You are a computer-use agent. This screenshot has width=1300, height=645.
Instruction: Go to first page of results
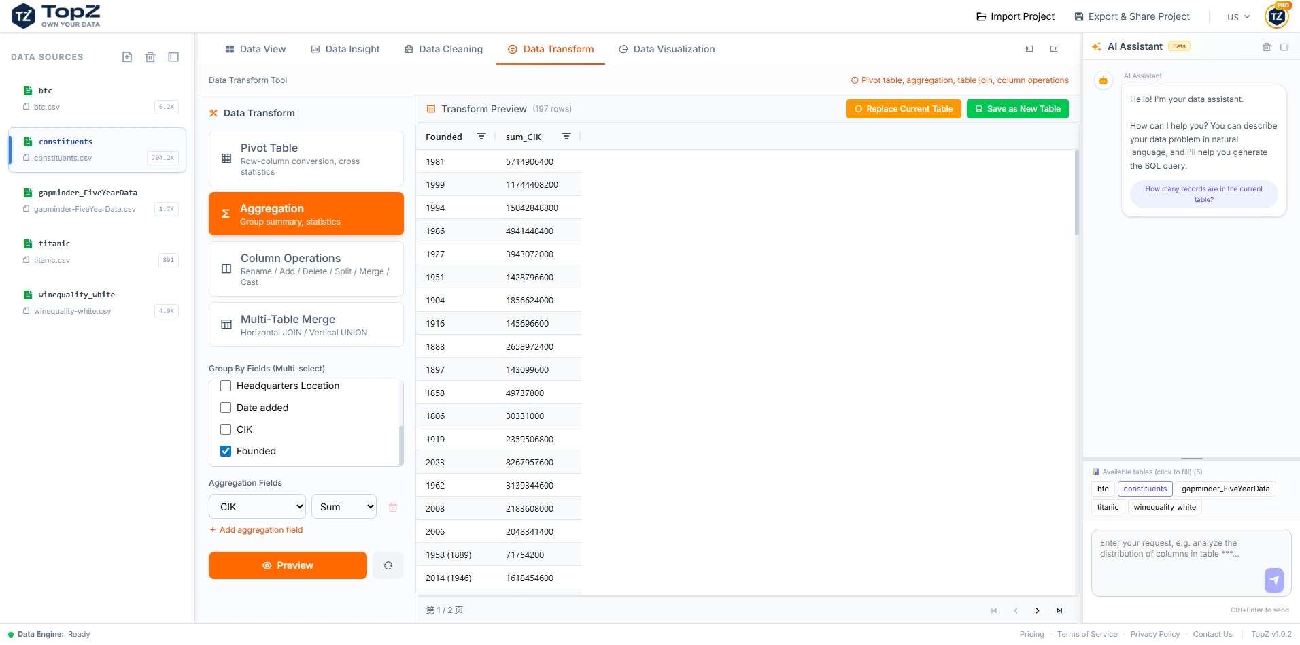pyautogui.click(x=994, y=610)
